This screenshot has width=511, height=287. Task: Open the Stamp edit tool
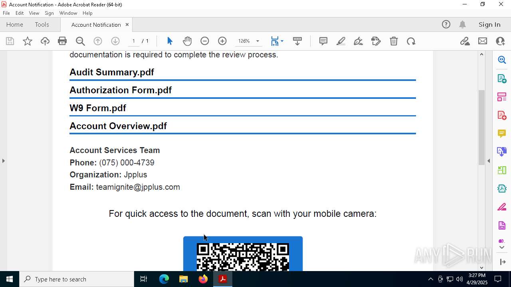[376, 41]
